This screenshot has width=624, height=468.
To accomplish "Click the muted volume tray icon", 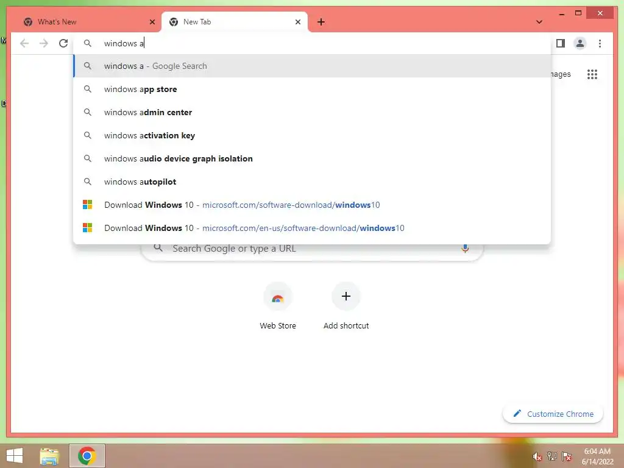I will point(537,456).
